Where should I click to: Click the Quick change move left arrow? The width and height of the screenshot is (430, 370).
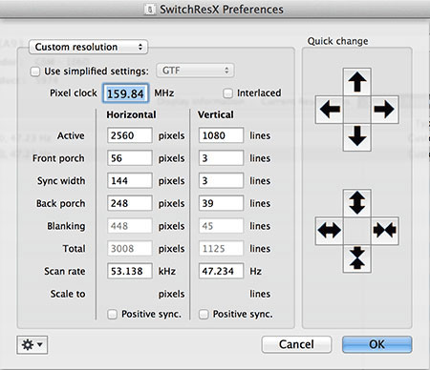[330, 110]
